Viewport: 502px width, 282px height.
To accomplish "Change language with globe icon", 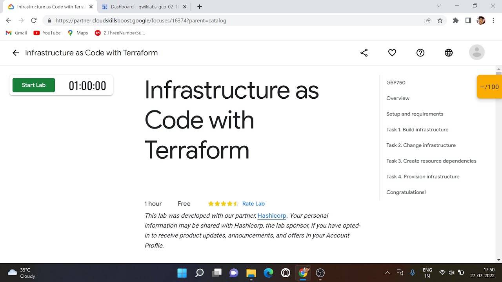I will coord(449,53).
